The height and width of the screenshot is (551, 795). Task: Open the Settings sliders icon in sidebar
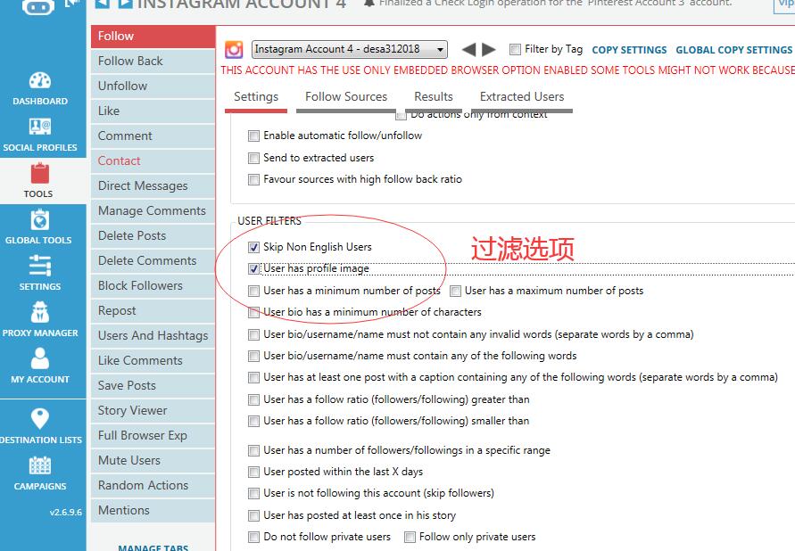pos(39,267)
